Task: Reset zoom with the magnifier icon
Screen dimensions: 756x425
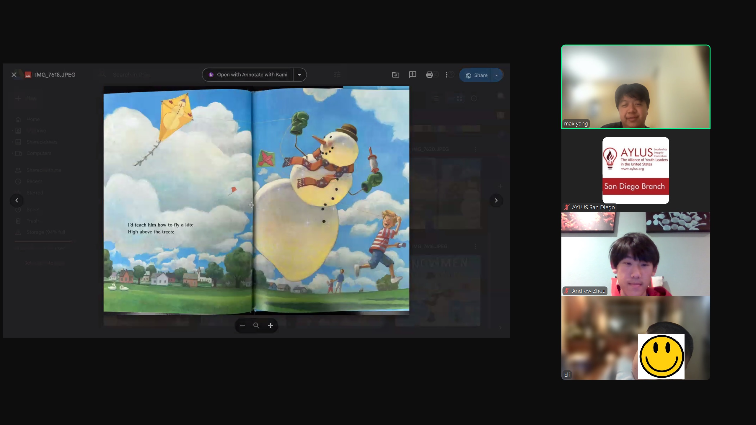Action: click(256, 326)
